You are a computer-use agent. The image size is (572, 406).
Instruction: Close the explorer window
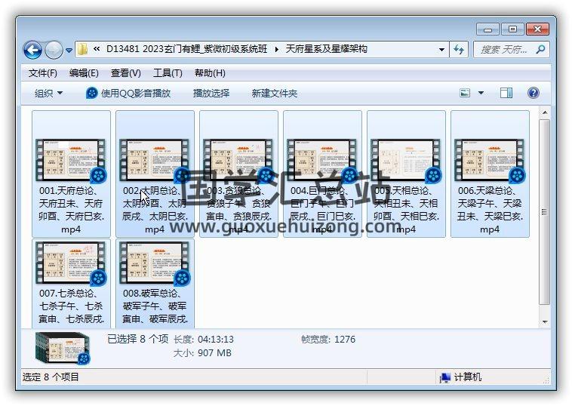click(x=537, y=29)
